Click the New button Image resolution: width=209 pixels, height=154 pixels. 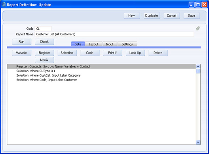(132, 15)
